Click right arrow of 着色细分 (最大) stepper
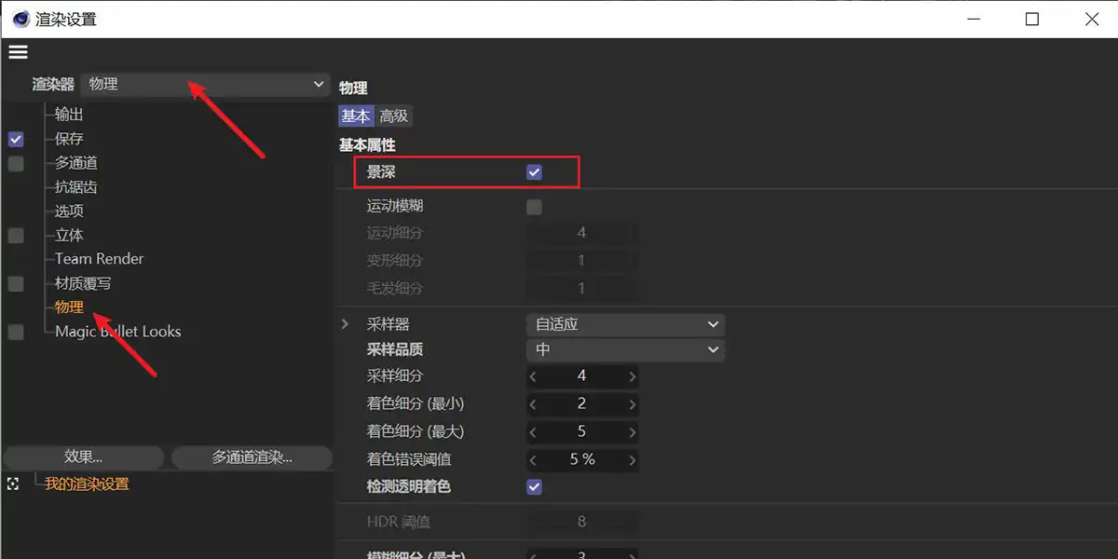 coord(633,432)
